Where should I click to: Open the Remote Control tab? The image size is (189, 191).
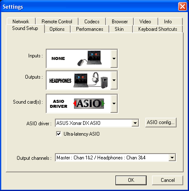click(x=57, y=22)
